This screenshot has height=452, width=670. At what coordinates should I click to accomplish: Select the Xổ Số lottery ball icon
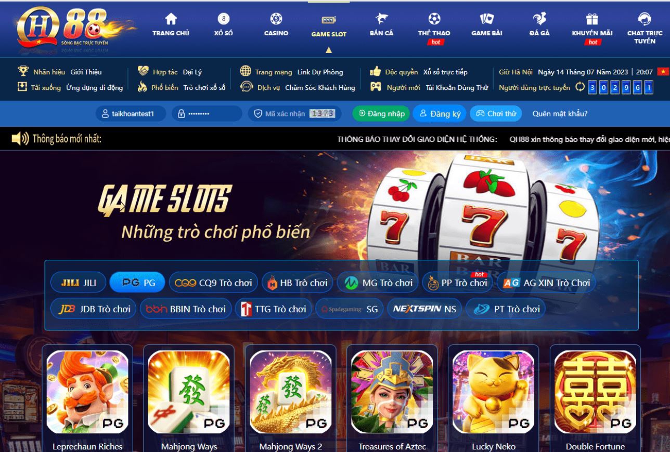pos(223,19)
